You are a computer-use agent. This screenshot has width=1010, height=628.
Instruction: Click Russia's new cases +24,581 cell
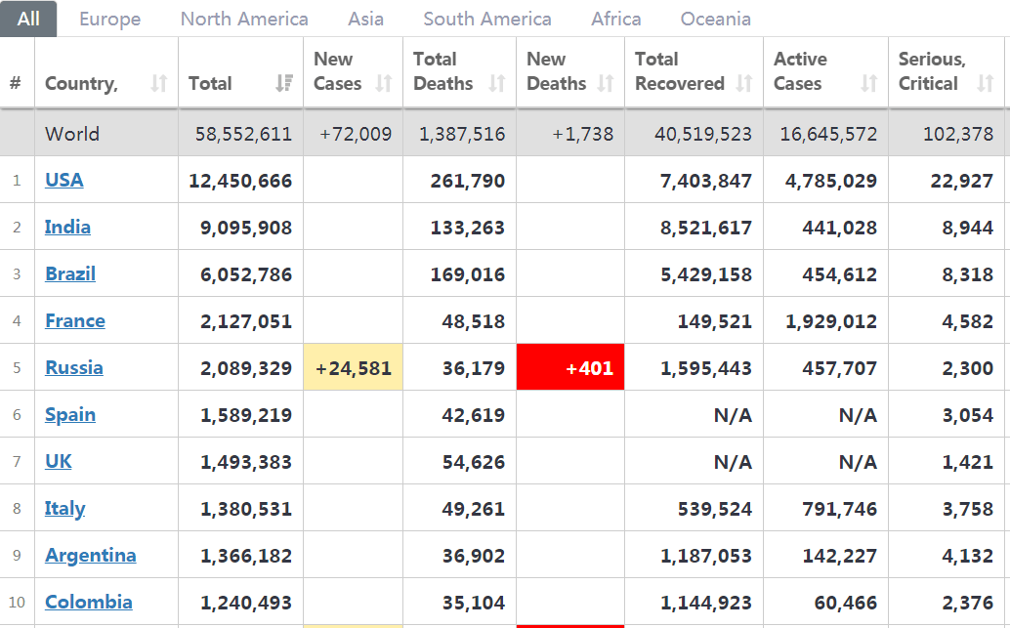pos(353,367)
